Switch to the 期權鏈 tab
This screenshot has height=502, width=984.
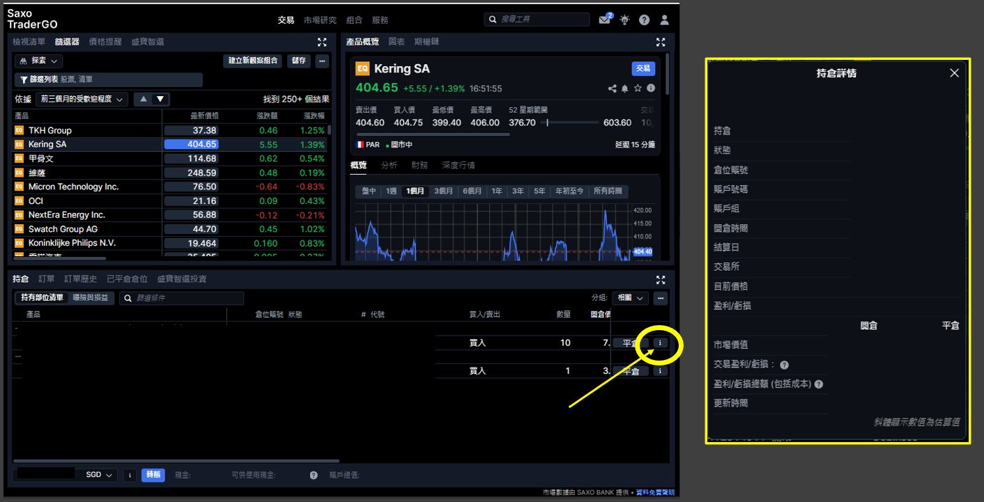click(x=426, y=42)
